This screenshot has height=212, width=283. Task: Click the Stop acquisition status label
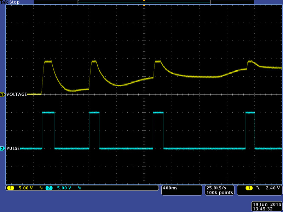coord(15,2)
